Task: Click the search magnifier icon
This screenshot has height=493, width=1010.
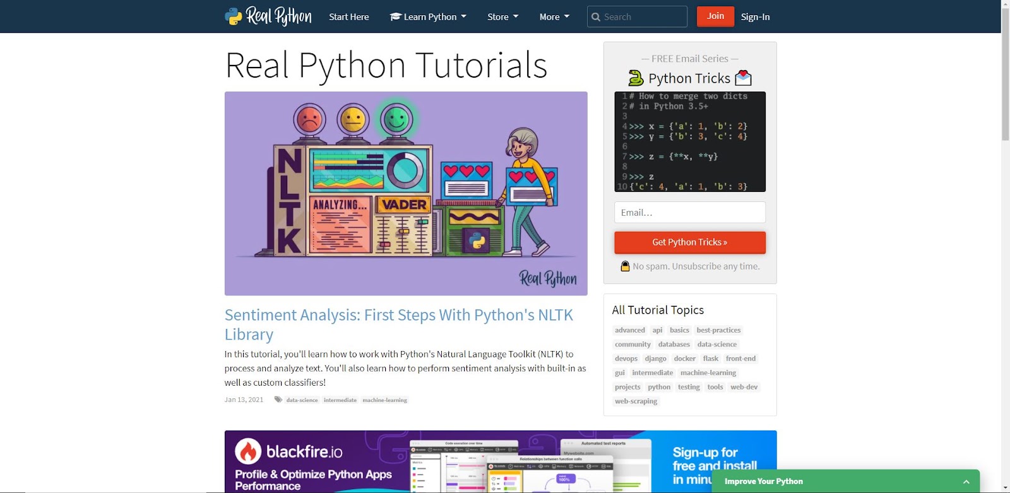Action: click(595, 17)
